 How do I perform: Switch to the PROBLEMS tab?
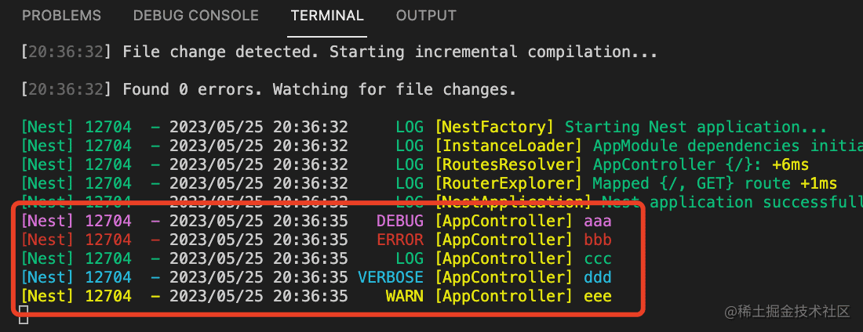[x=61, y=16]
